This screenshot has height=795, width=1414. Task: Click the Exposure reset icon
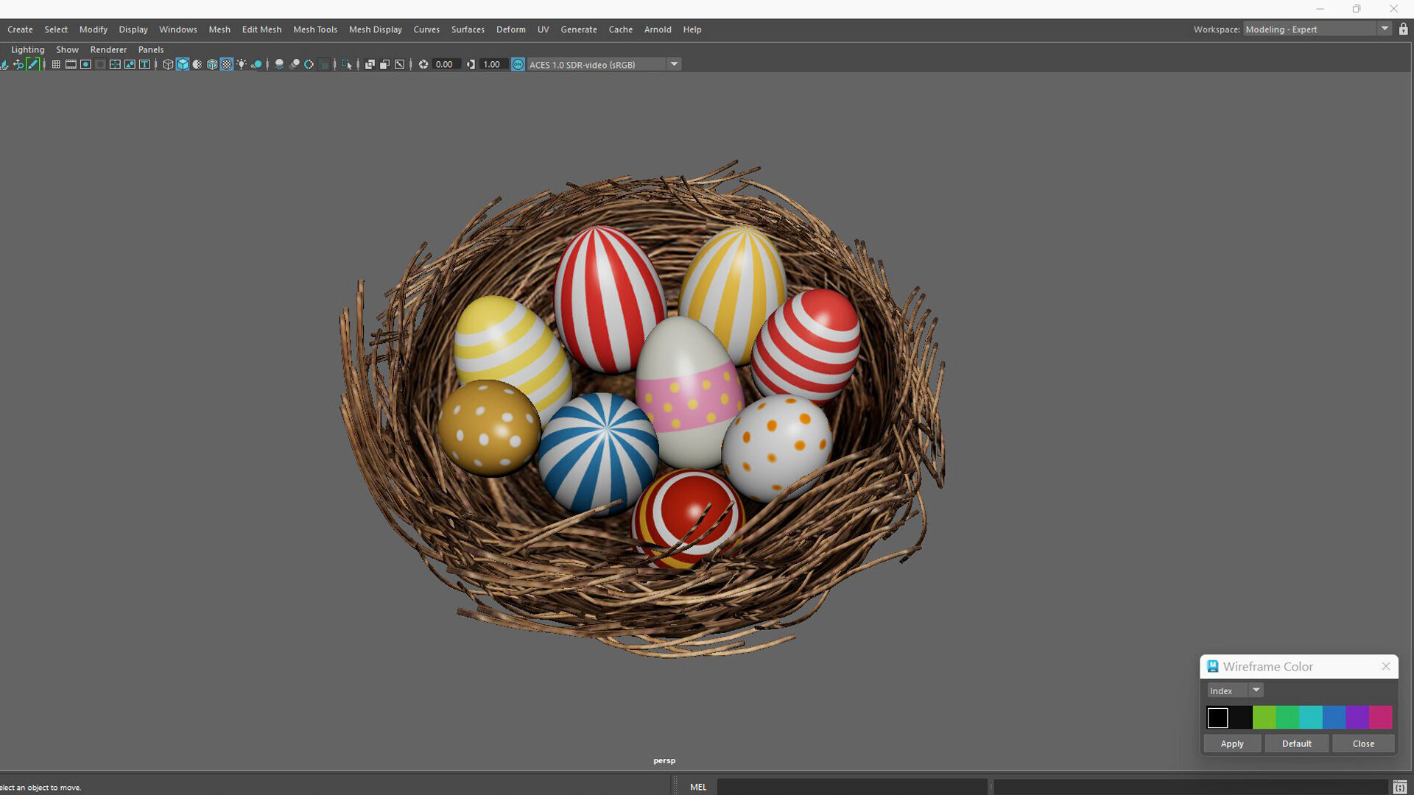tap(423, 64)
